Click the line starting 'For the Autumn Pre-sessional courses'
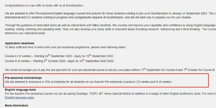The width and height of the screenshot is (216, 108). (x=111, y=94)
